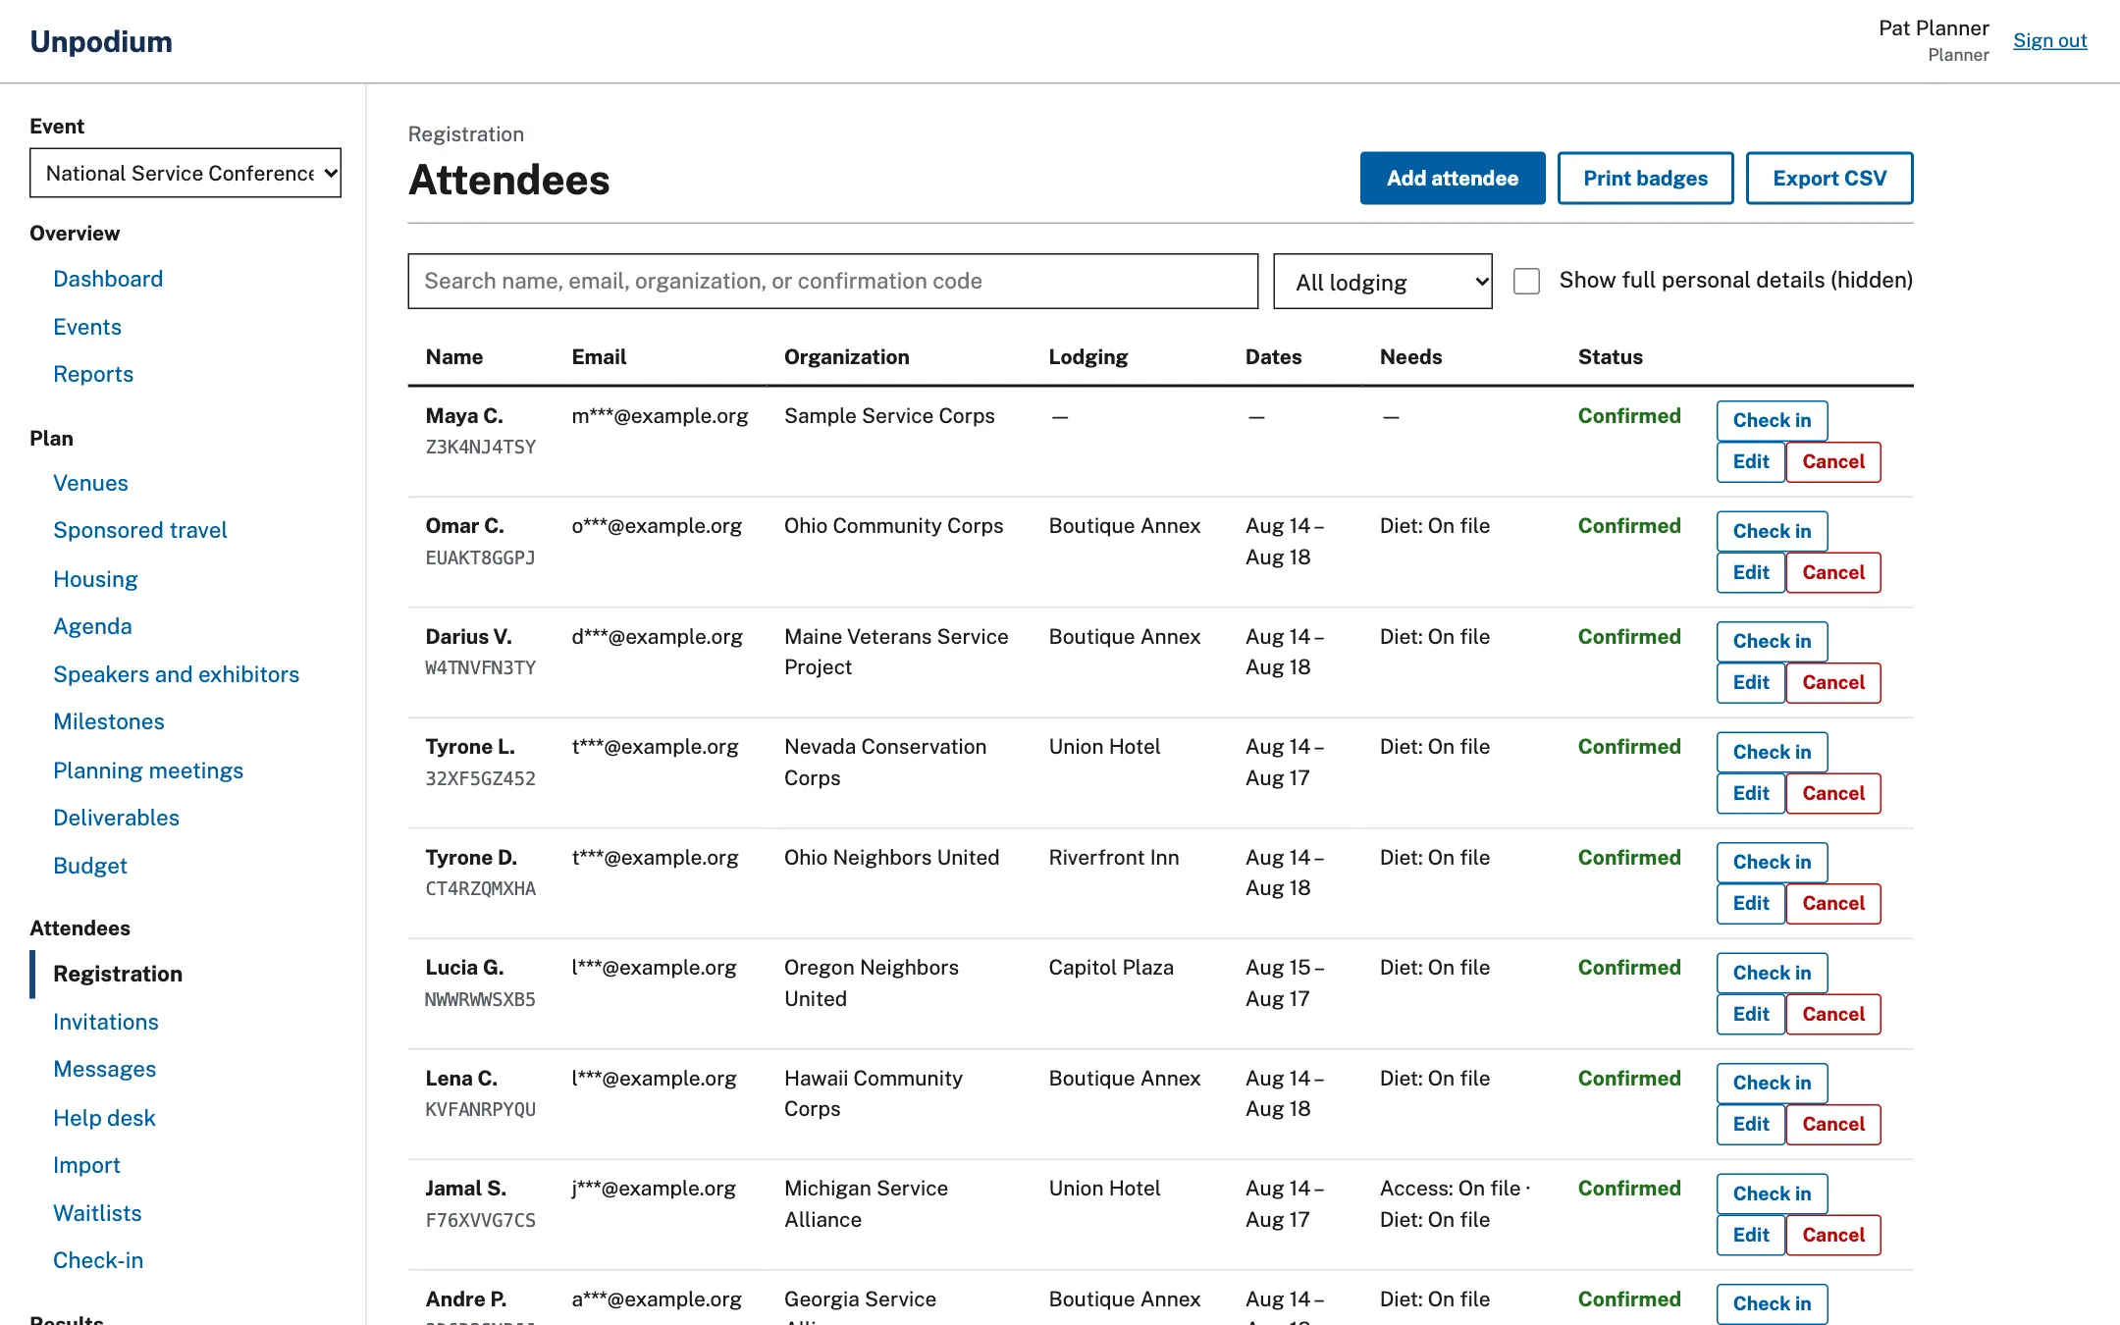Open Sponsored travel section

click(x=139, y=530)
